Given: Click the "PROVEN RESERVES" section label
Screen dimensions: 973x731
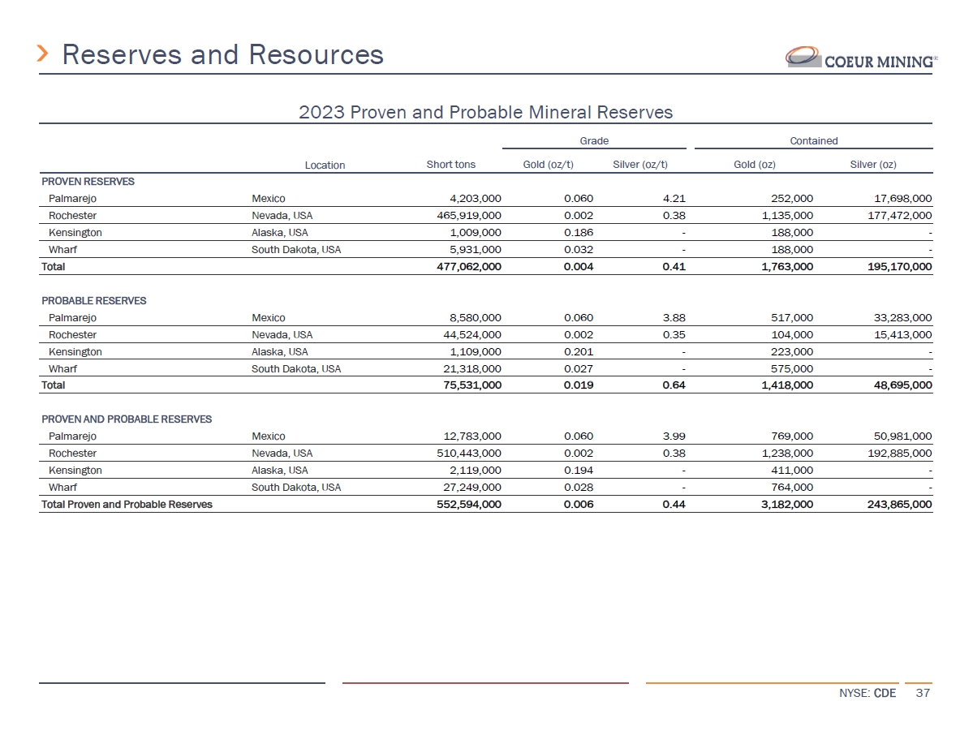Looking at the screenshot, I should pyautogui.click(x=88, y=182).
